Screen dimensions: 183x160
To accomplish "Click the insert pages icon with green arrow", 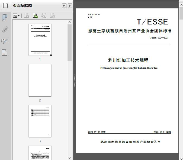I will click(x=35, y=16).
